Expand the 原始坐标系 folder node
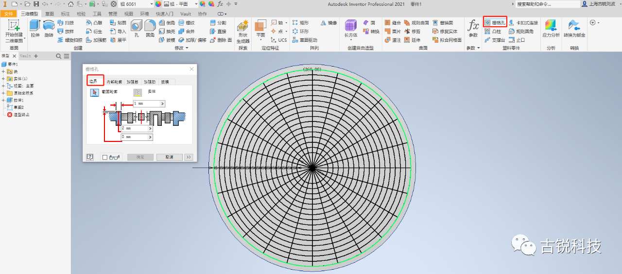This screenshot has height=274, width=622. pyautogui.click(x=3, y=93)
